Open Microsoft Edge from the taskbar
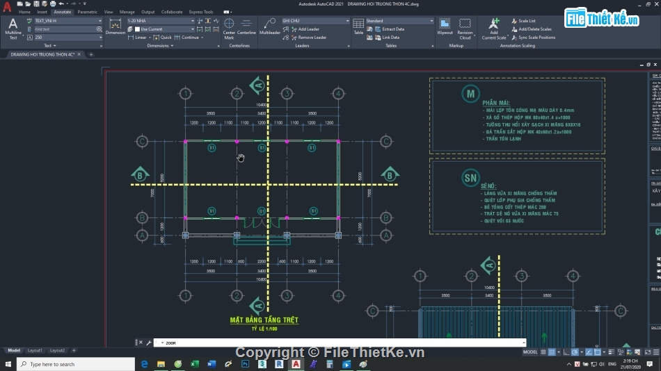The image size is (661, 371). click(144, 364)
